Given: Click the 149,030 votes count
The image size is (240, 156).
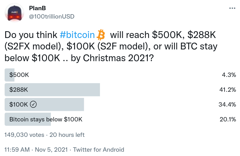Looking at the screenshot, I should click(24, 135).
